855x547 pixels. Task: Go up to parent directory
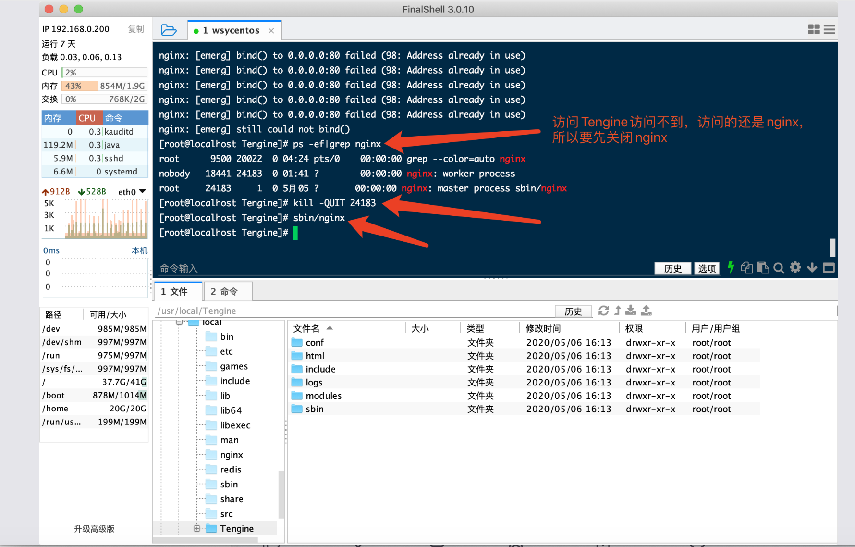(618, 311)
